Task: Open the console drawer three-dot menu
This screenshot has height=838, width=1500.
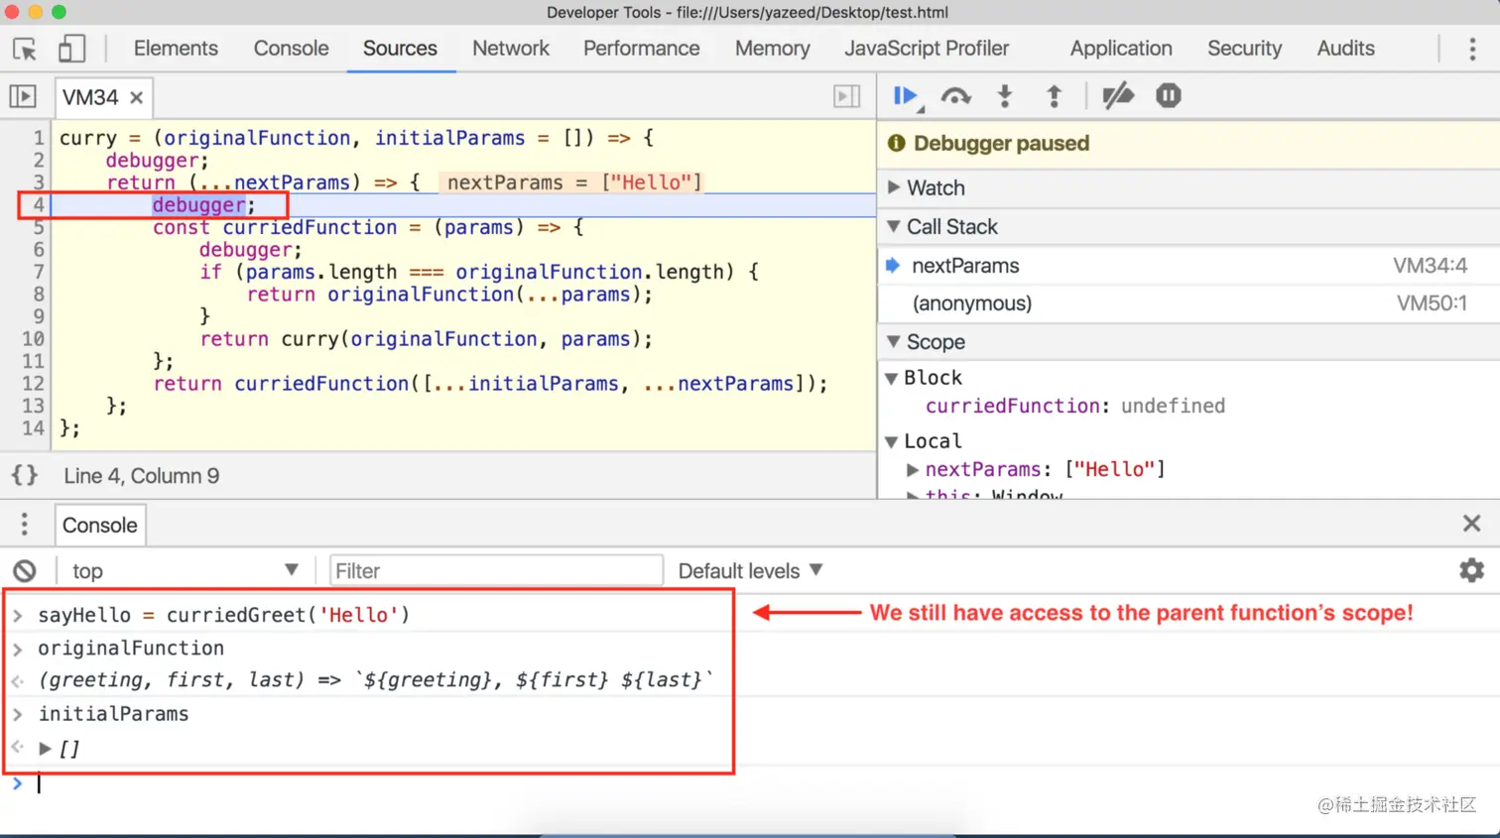Action: pyautogui.click(x=25, y=524)
